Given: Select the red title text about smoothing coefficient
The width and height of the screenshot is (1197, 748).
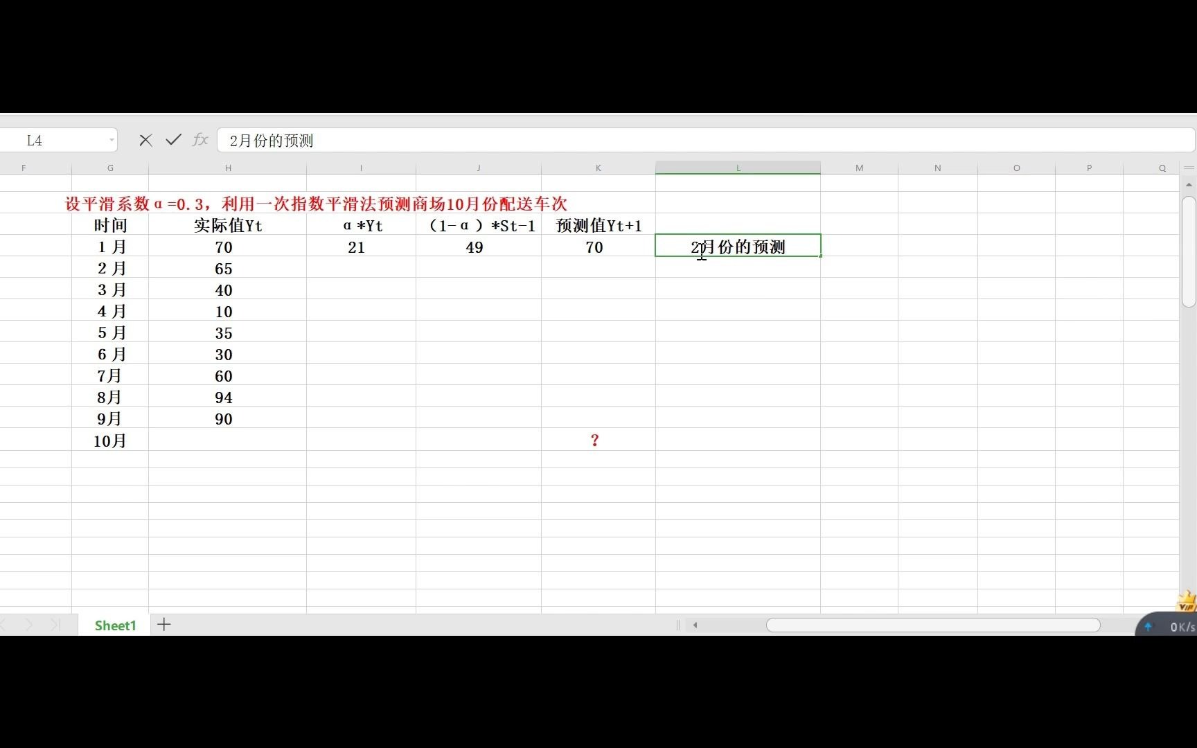Looking at the screenshot, I should pyautogui.click(x=317, y=204).
